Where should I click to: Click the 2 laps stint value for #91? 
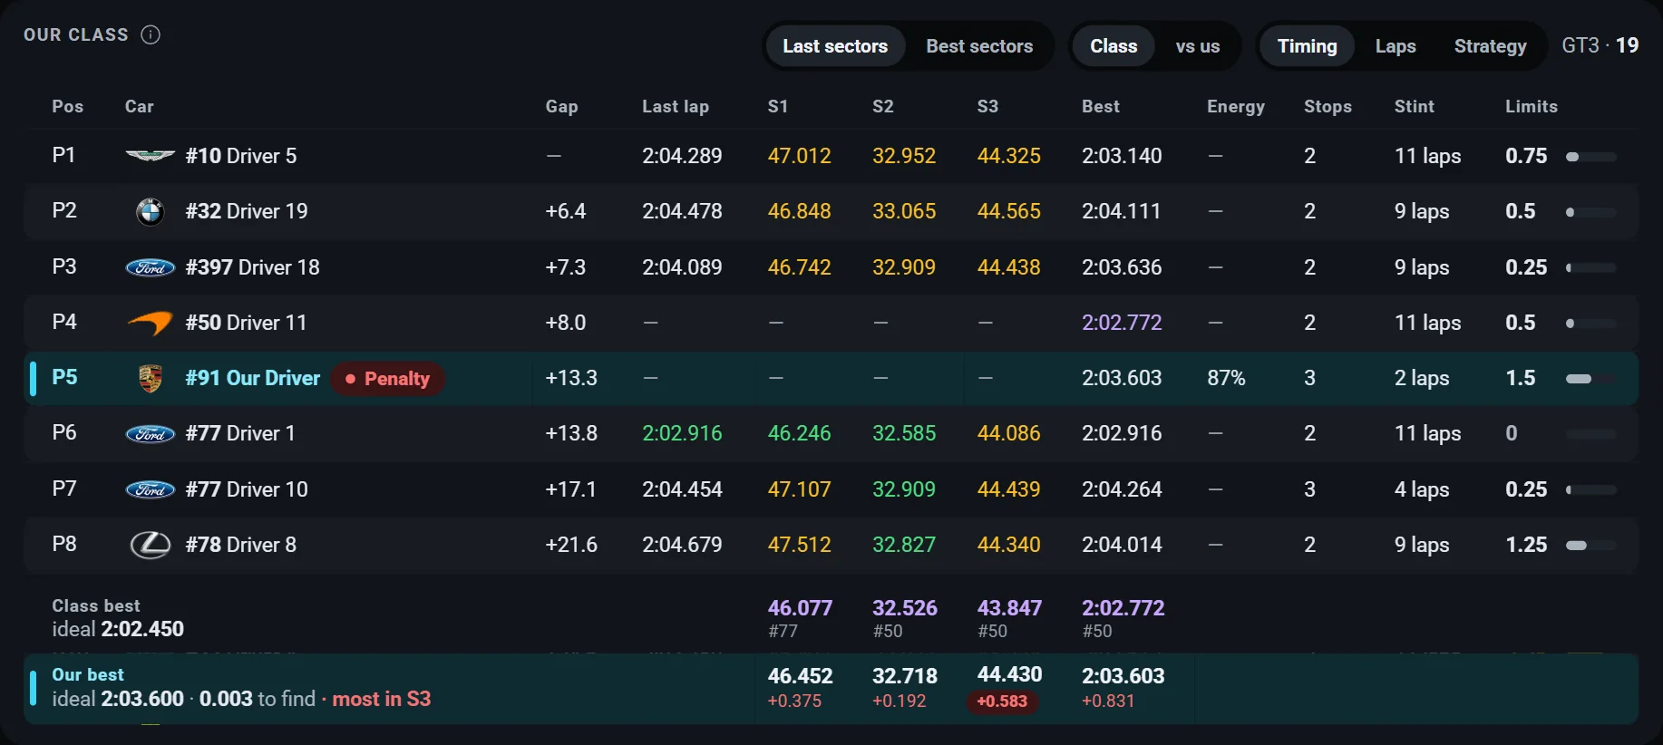tap(1422, 378)
